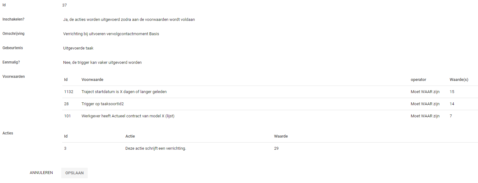Click the value 15 in conditions table
This screenshot has width=478, height=183.
pos(452,92)
